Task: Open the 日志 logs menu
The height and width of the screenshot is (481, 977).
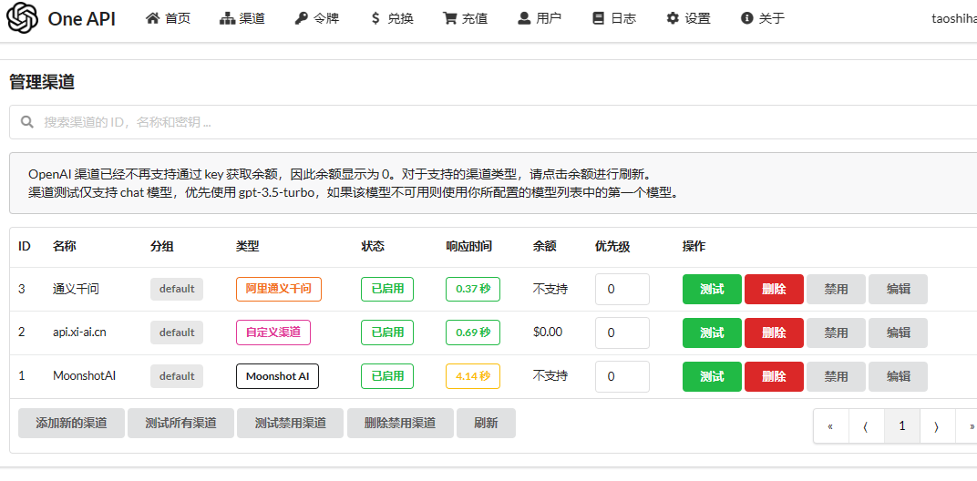Action: point(614,18)
